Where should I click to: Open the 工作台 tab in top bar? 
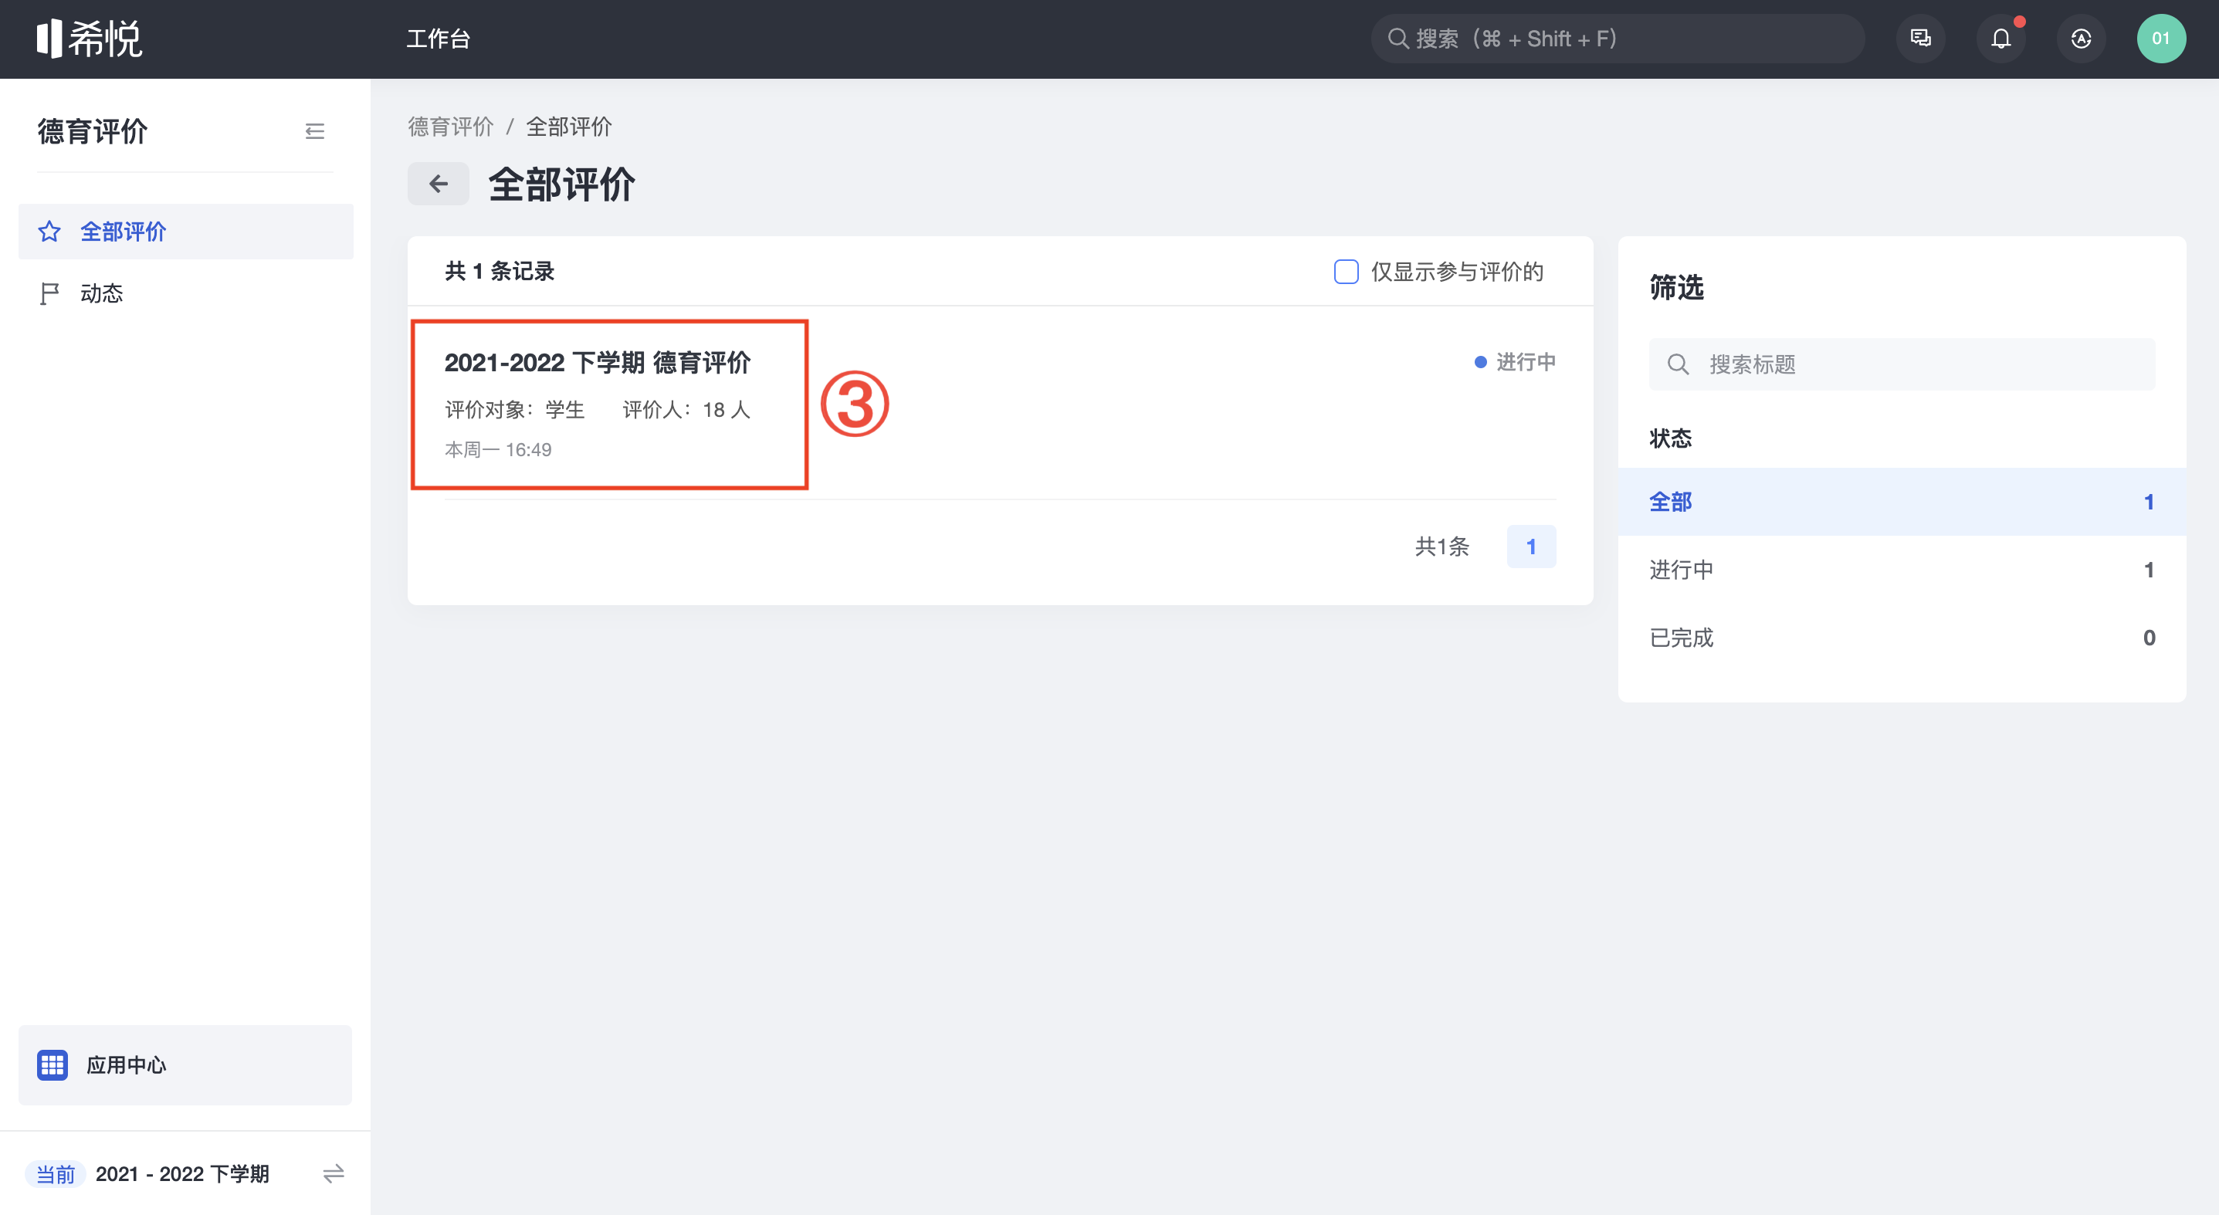[438, 39]
